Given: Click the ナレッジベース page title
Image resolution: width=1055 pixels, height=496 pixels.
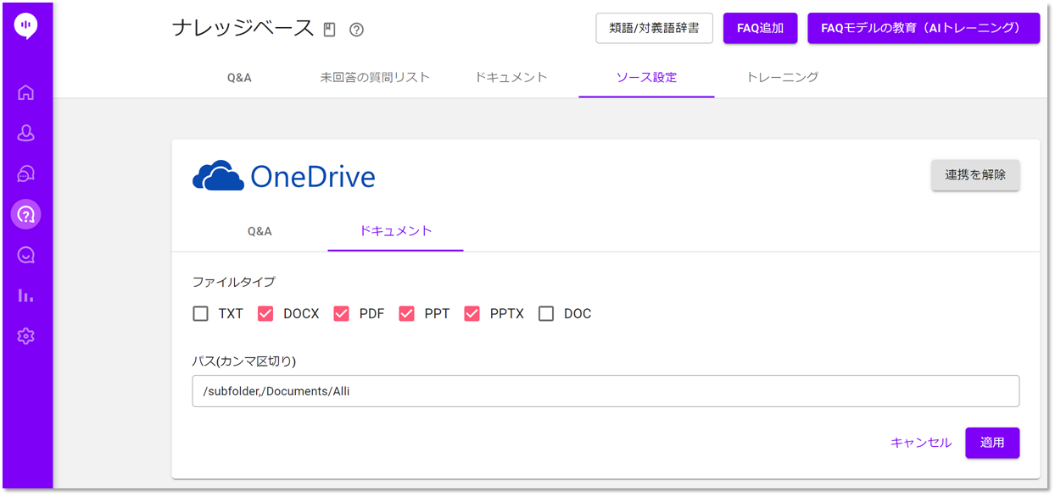Looking at the screenshot, I should pos(243,29).
